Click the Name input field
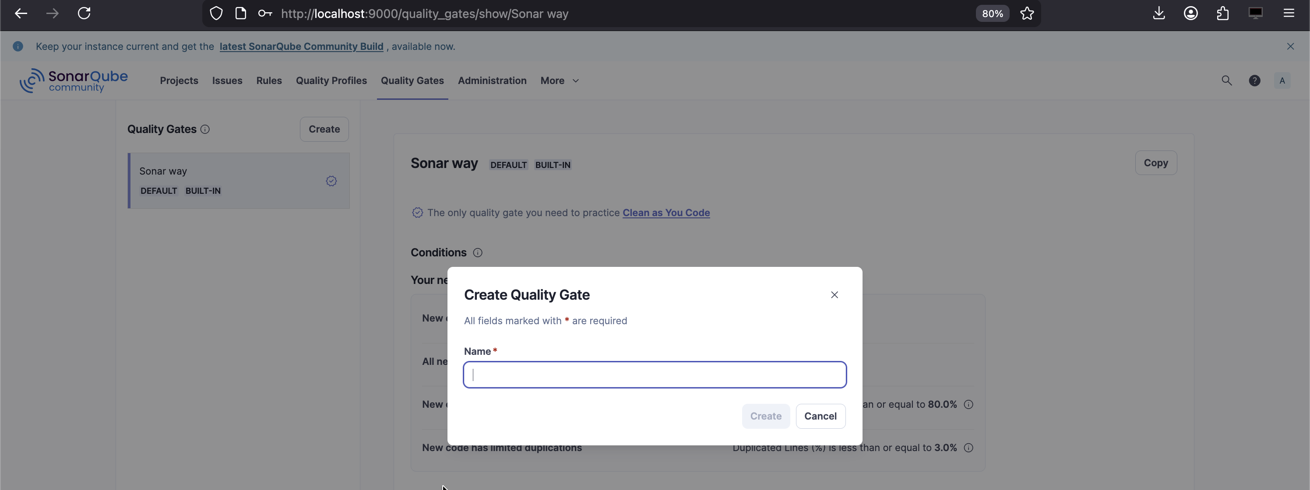This screenshot has height=490, width=1310. (655, 374)
